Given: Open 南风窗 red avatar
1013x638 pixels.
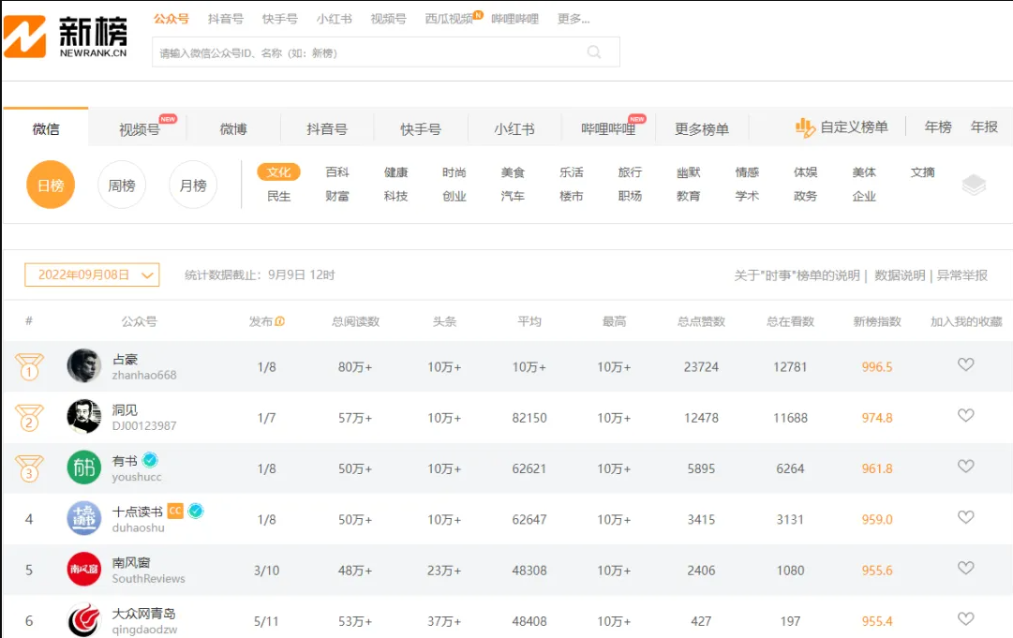Looking at the screenshot, I should click(84, 570).
